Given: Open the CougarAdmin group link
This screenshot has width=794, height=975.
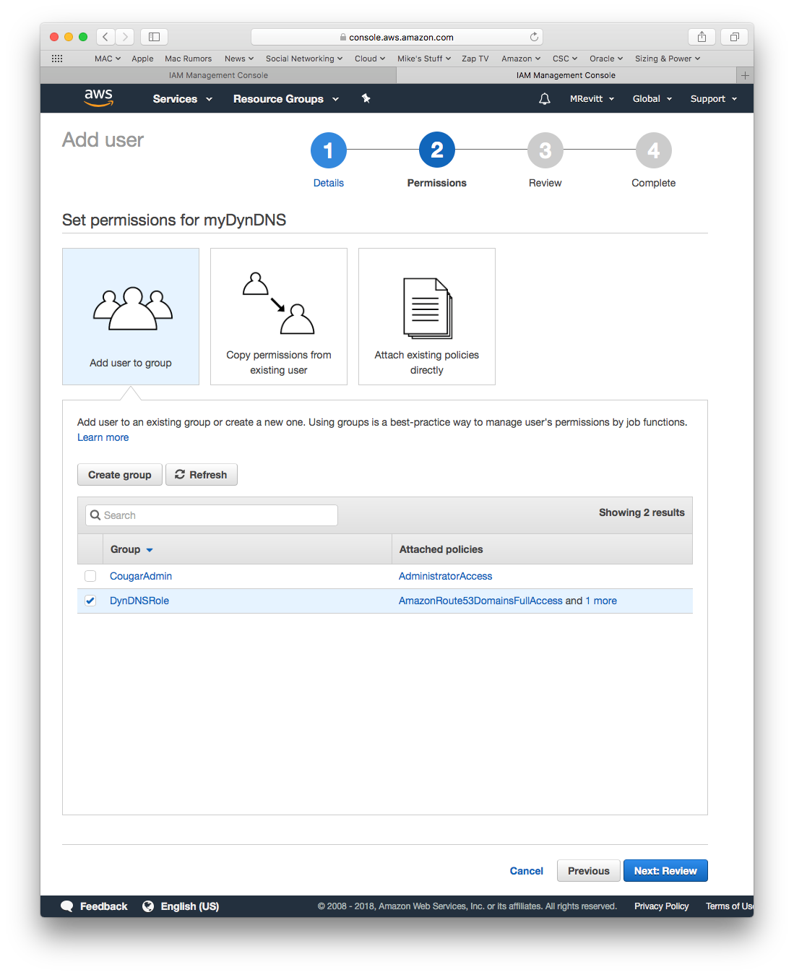Looking at the screenshot, I should click(141, 576).
